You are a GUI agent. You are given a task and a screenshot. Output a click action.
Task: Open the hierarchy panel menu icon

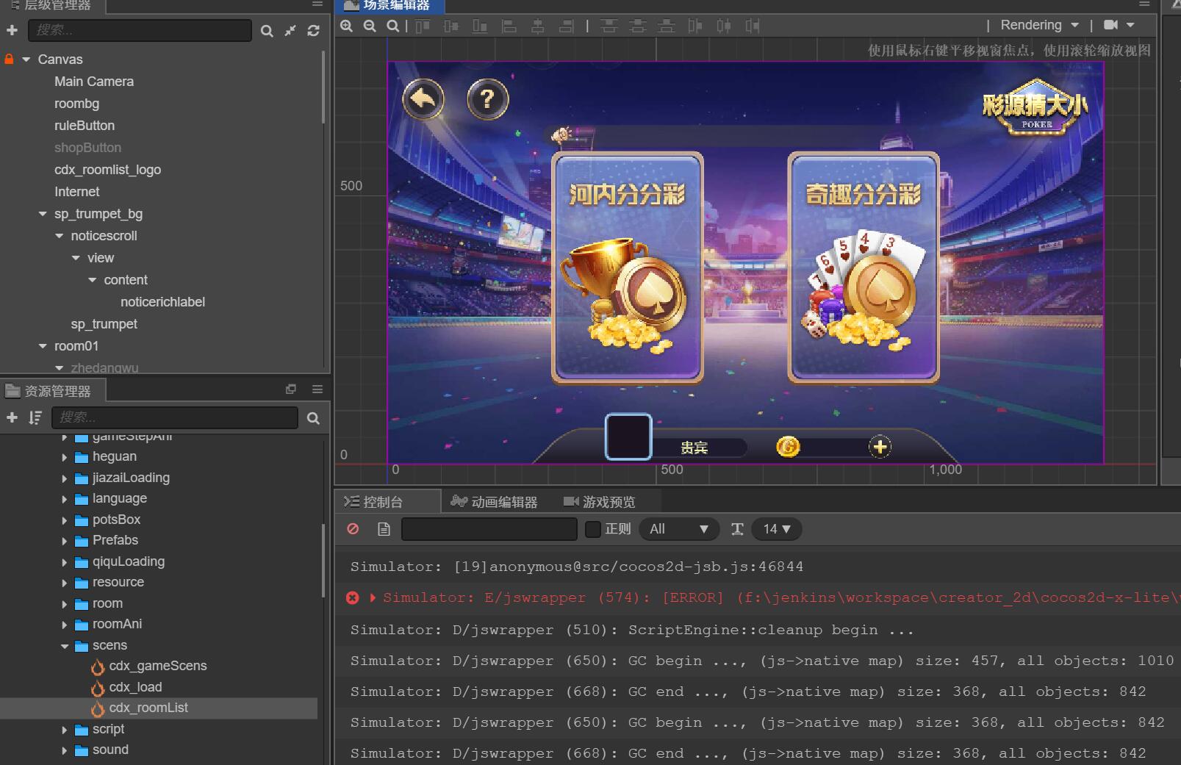[x=317, y=4]
